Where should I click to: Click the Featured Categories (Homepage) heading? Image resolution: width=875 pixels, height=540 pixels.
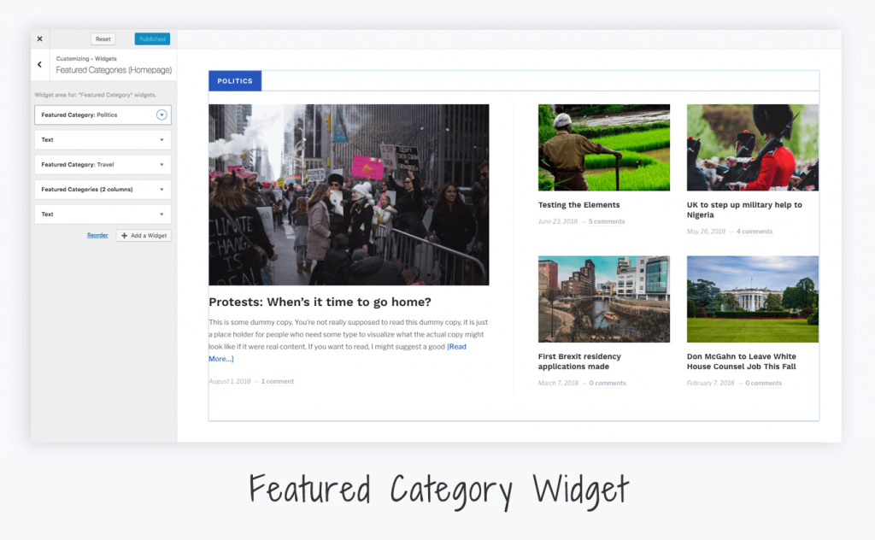(114, 70)
